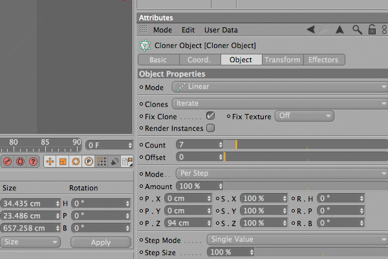Click the search magnifier in Attributes
This screenshot has width=388, height=259.
tap(357, 30)
